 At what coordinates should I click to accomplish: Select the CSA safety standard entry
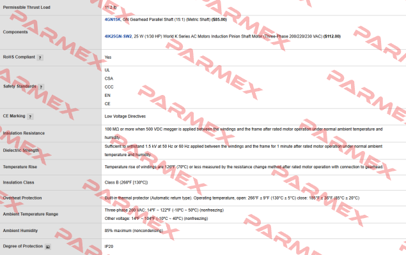tap(109, 78)
